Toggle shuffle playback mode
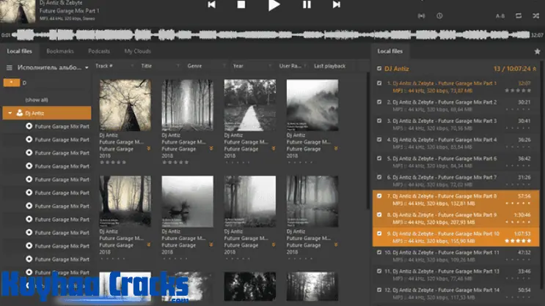Viewport: 545px width, 306px height. (536, 15)
